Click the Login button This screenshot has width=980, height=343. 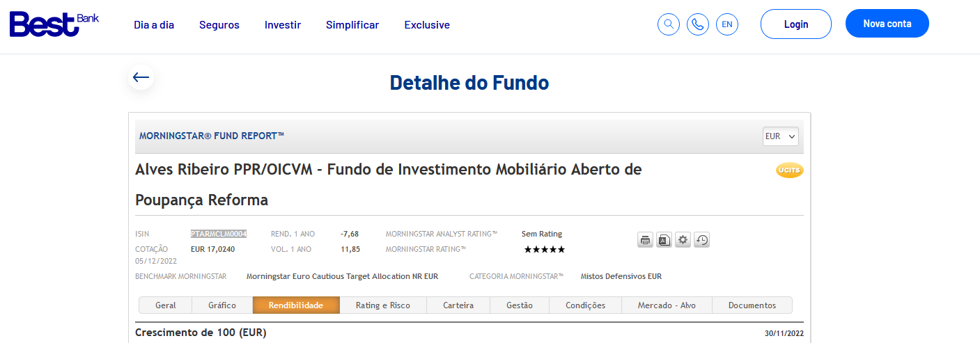796,24
